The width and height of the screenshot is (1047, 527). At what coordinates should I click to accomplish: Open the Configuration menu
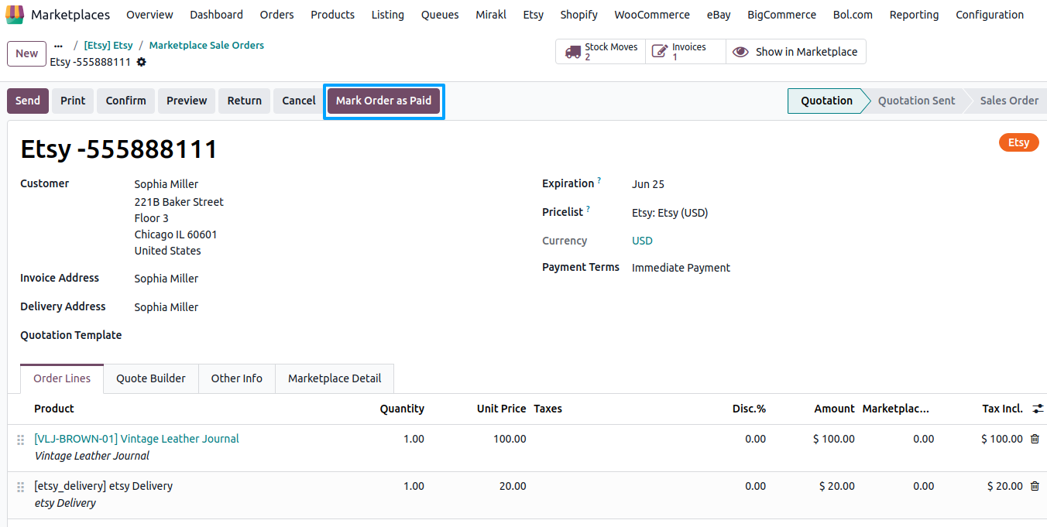(x=990, y=15)
